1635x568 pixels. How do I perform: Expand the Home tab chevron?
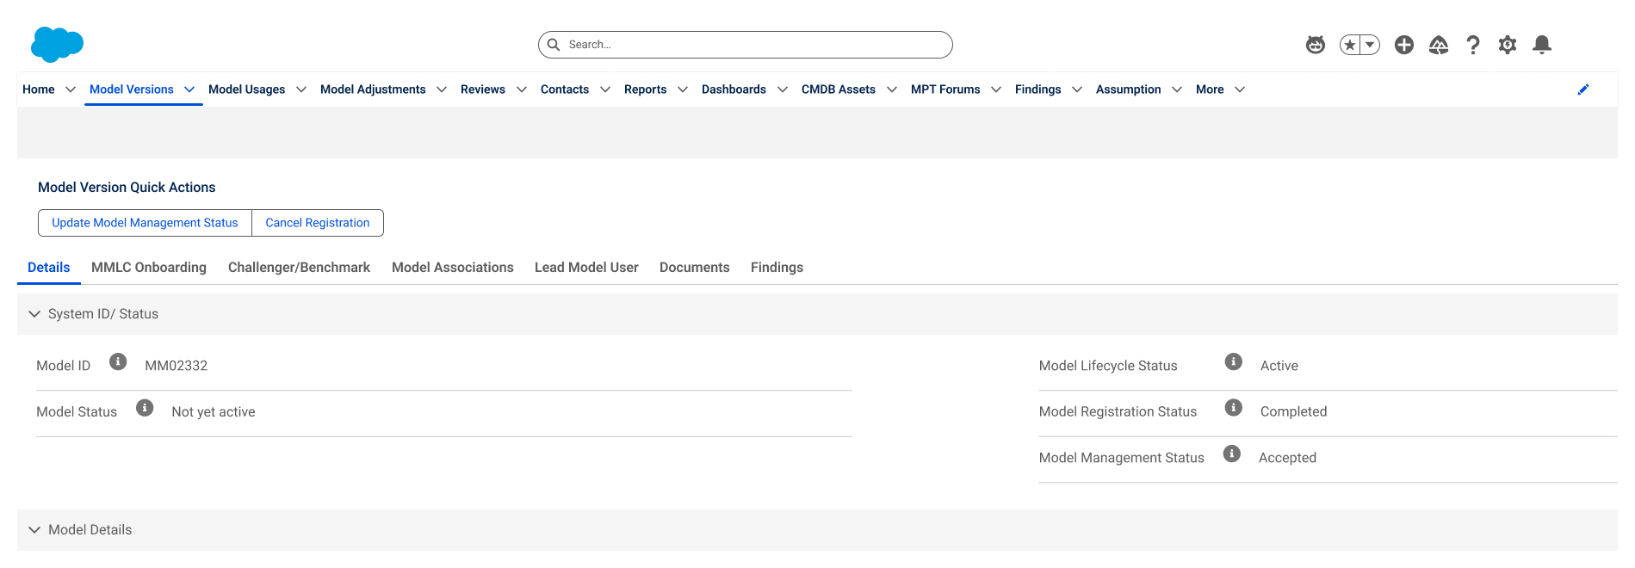71,90
